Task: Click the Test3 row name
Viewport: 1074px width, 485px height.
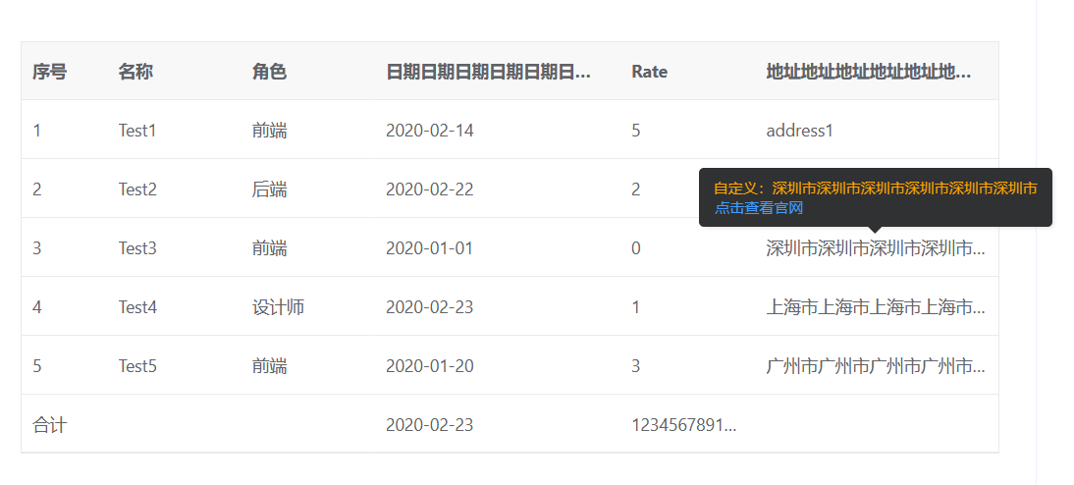Action: point(137,248)
